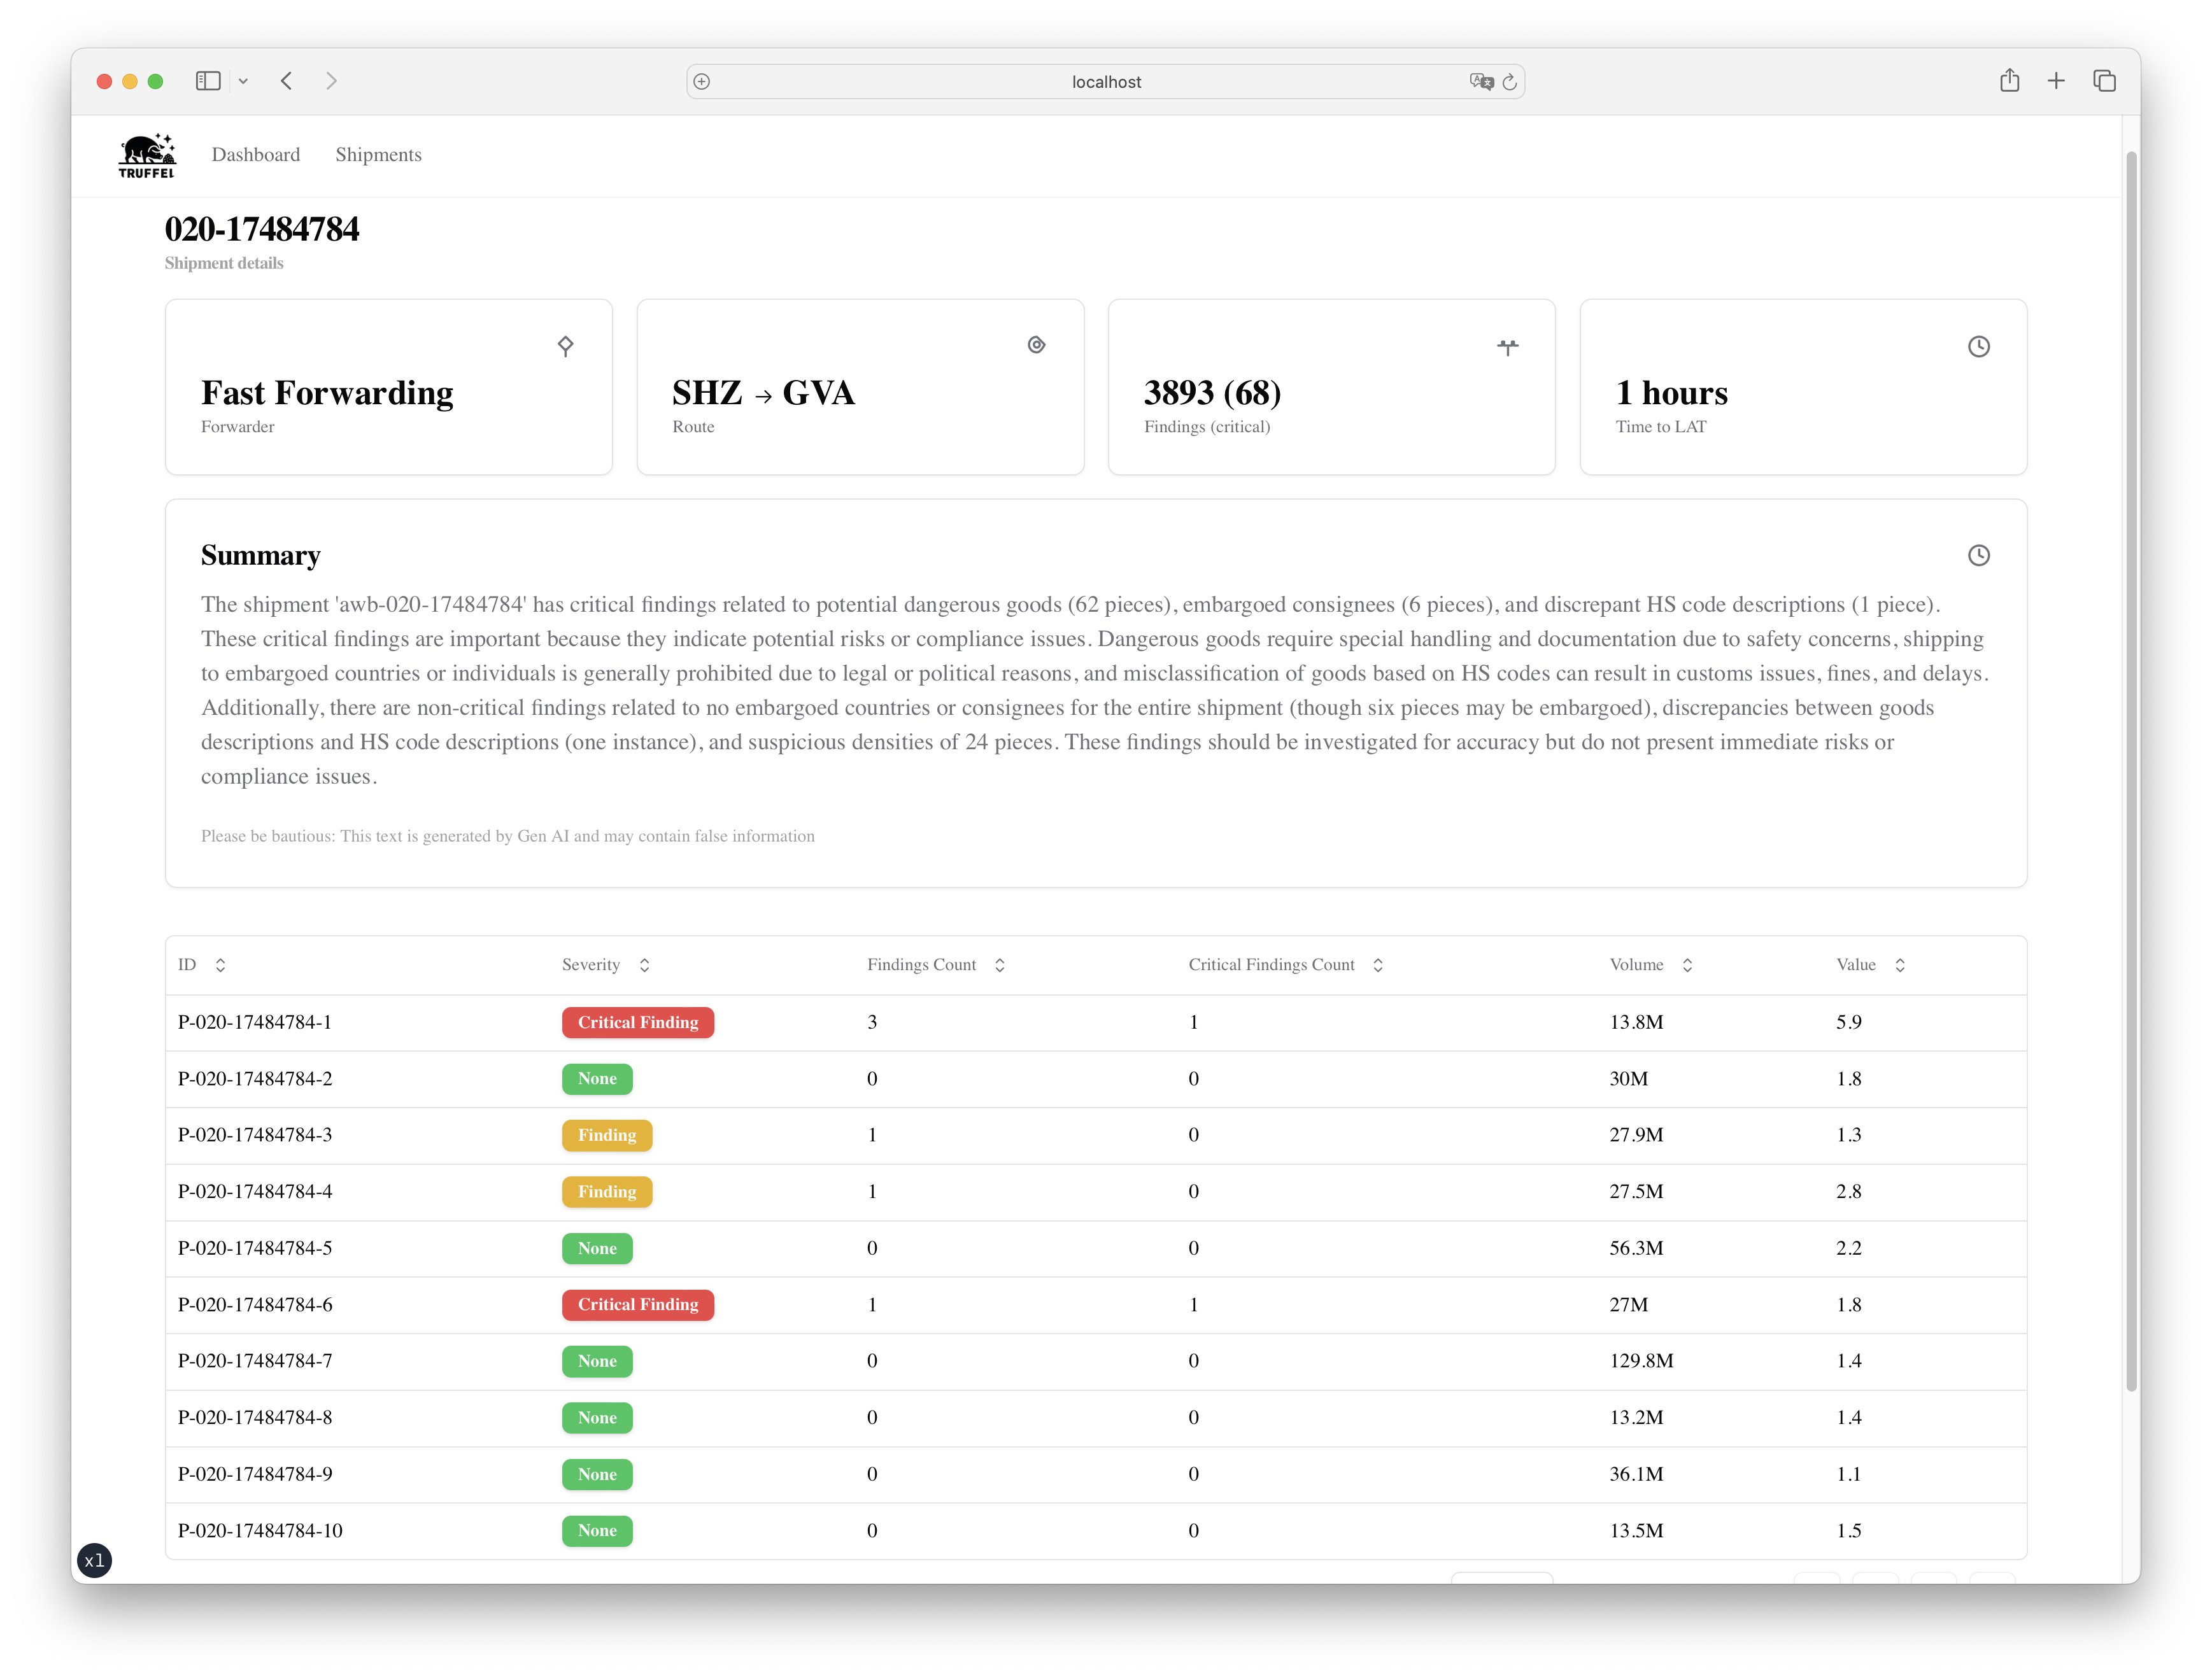Click the plane icon on Findings card
Image resolution: width=2212 pixels, height=1678 pixels.
(1507, 347)
